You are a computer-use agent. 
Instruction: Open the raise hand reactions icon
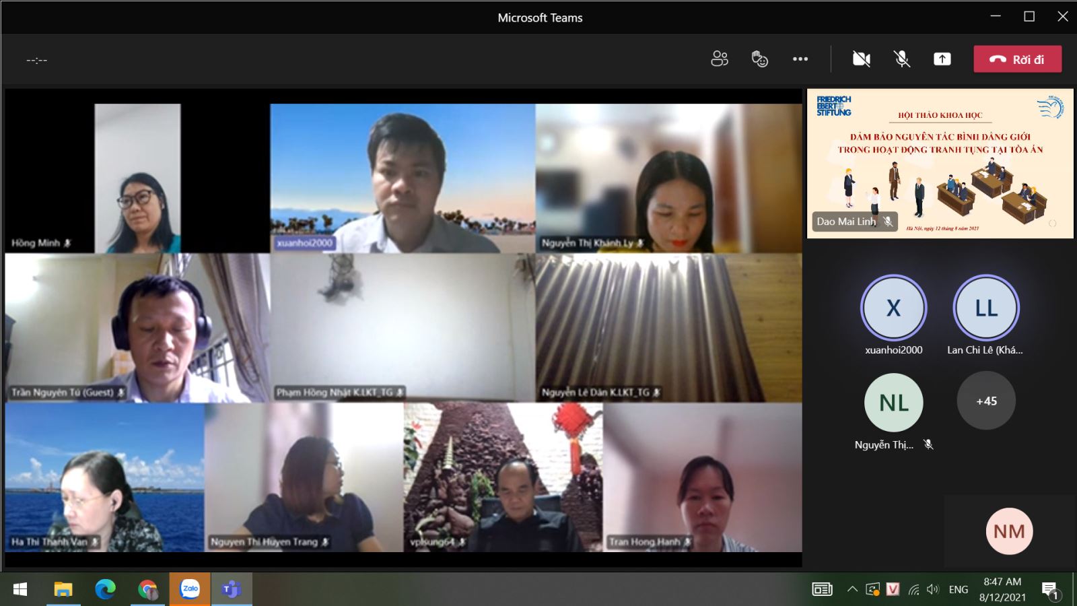click(759, 59)
